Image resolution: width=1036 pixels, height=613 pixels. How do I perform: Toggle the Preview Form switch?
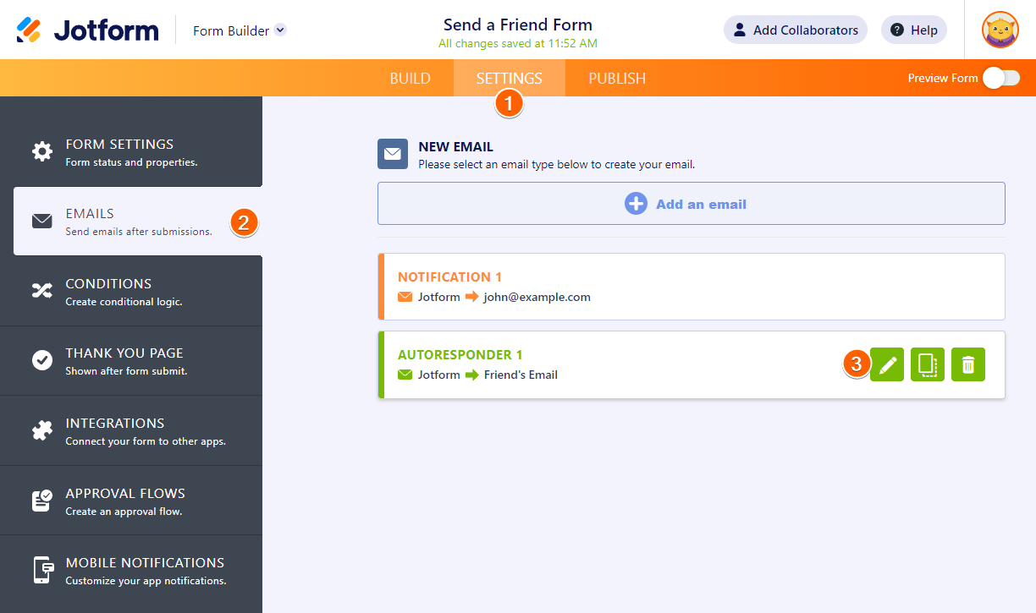click(1001, 78)
